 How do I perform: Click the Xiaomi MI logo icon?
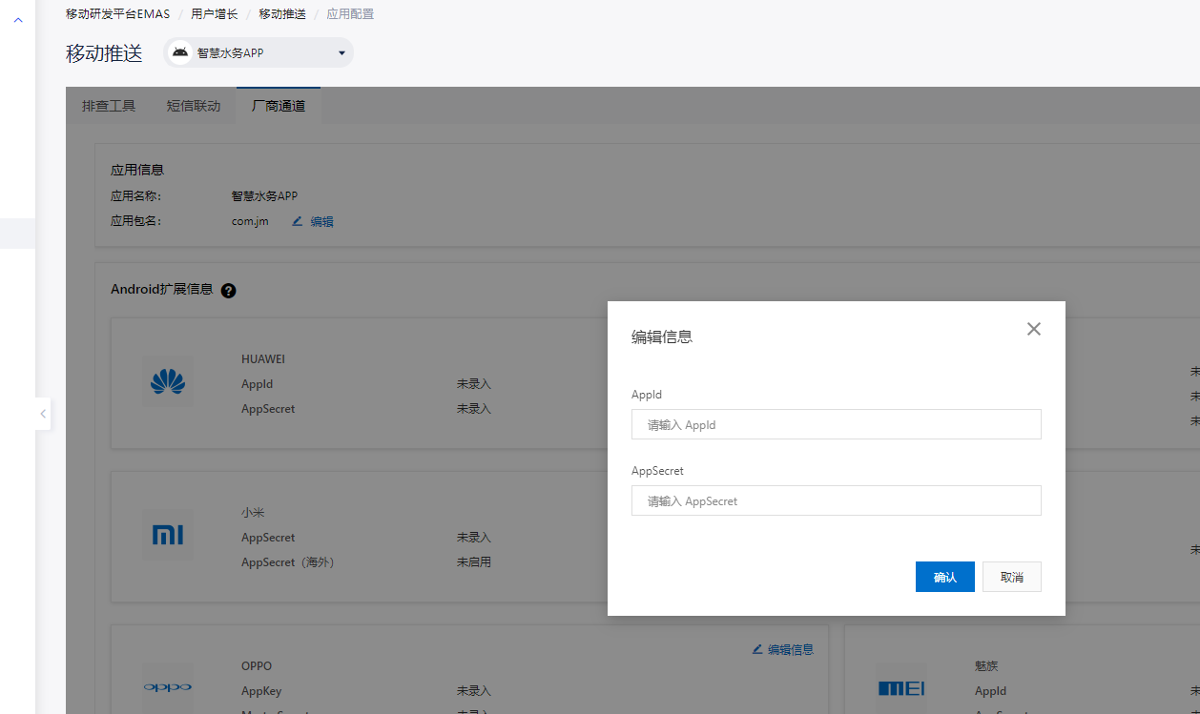tap(168, 536)
